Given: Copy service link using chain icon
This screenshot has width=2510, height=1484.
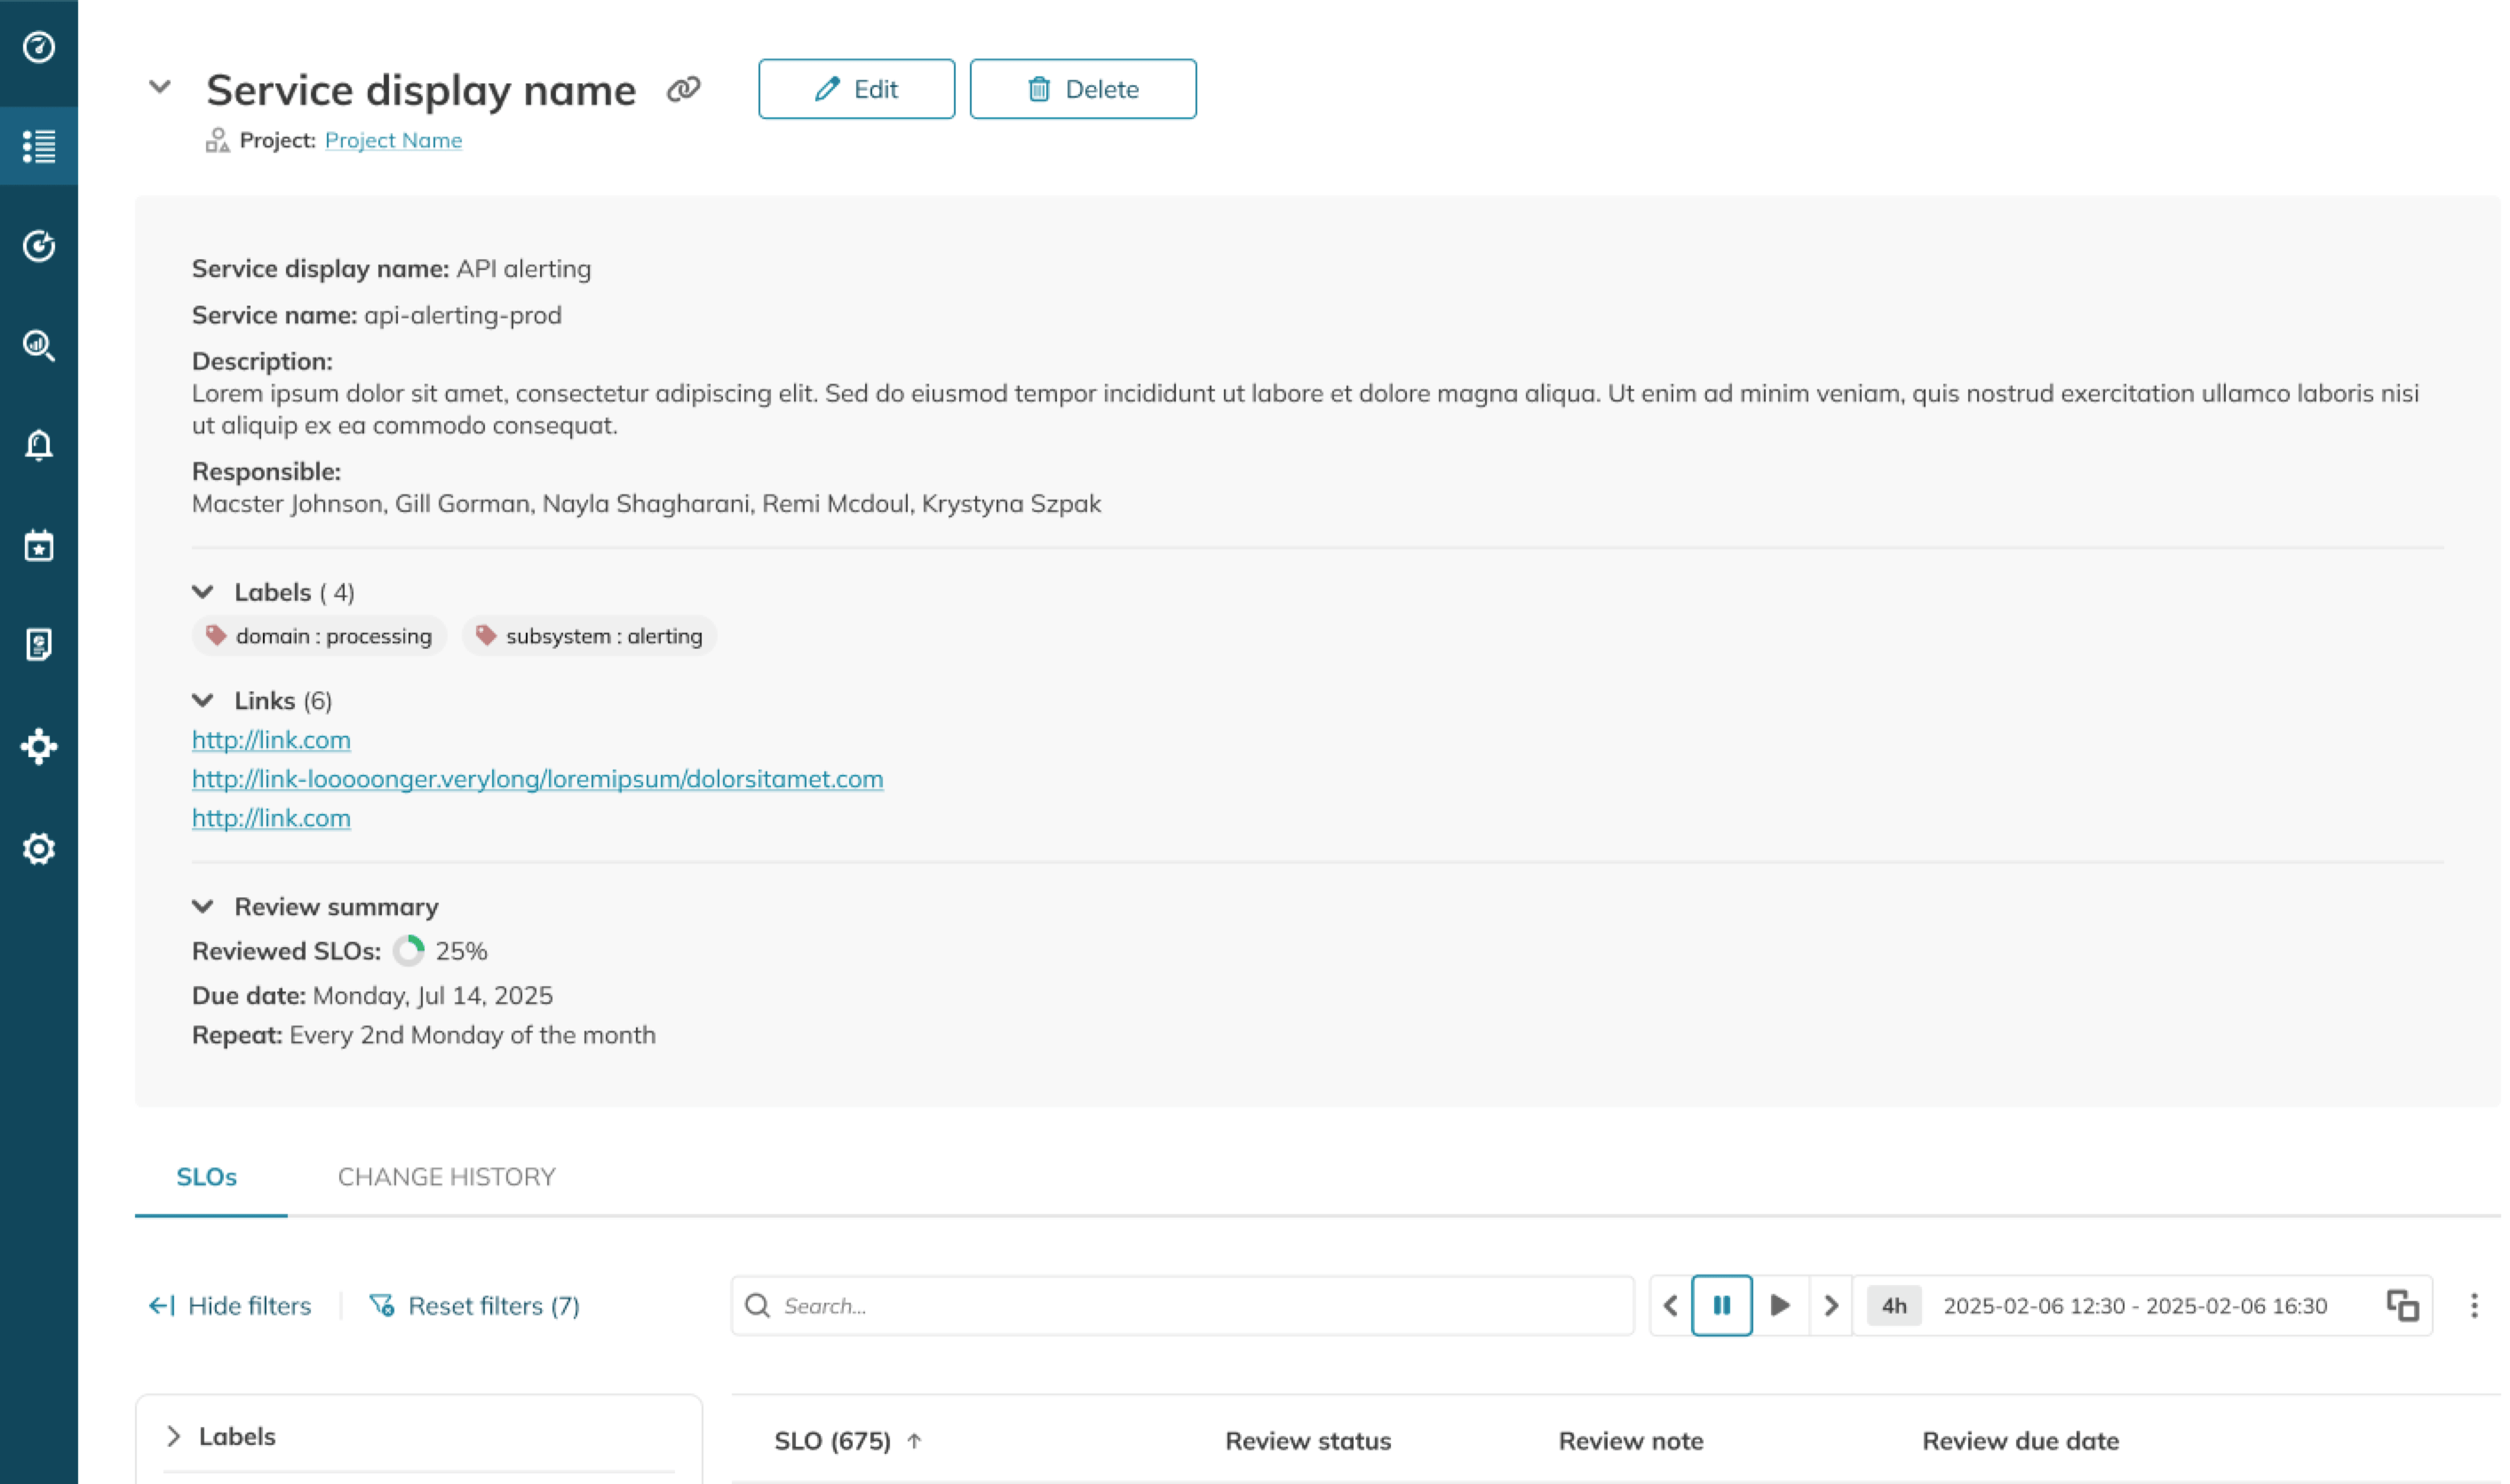Looking at the screenshot, I should click(x=683, y=90).
